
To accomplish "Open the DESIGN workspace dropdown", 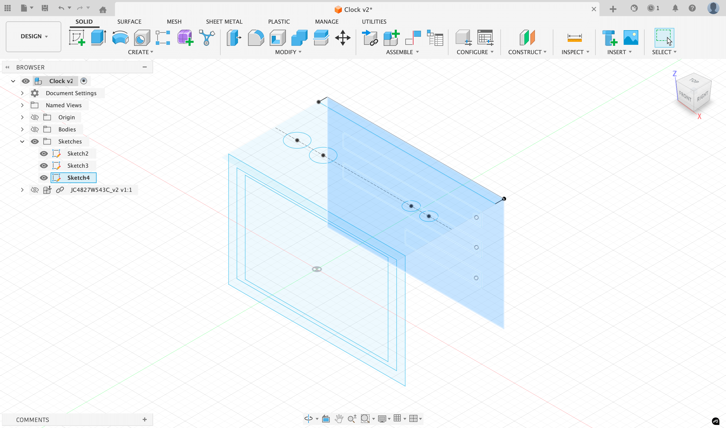I will pos(34,36).
